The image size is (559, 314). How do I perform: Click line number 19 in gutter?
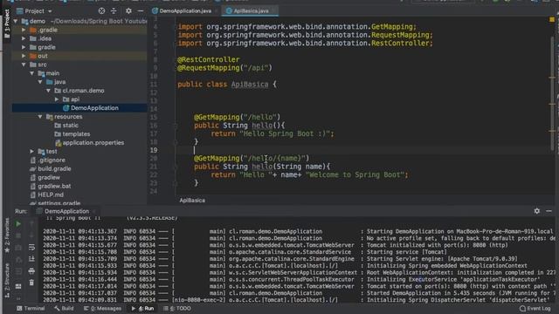pyautogui.click(x=154, y=150)
